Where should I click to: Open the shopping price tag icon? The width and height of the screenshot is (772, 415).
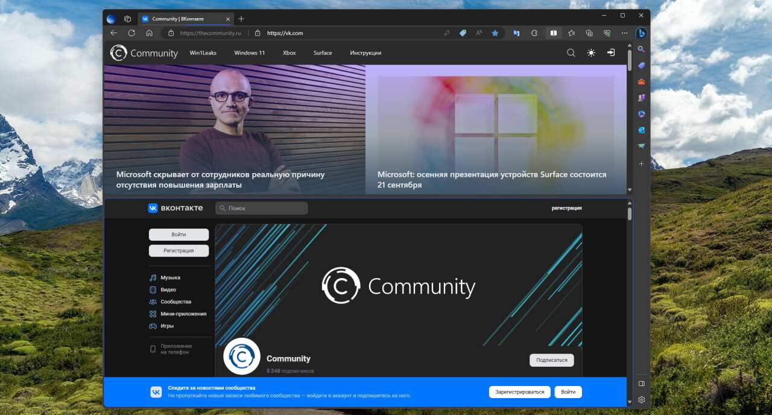coord(463,33)
